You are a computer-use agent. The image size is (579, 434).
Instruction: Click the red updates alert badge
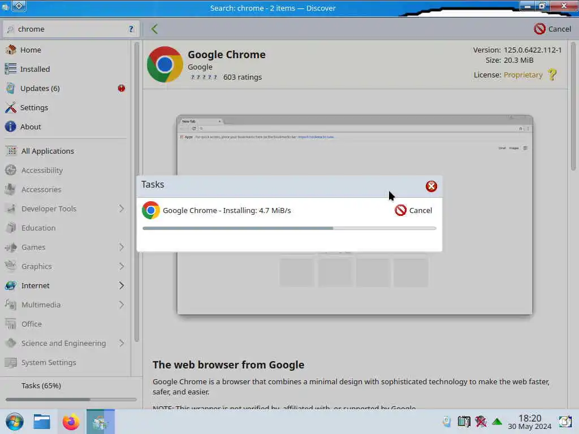pos(121,88)
